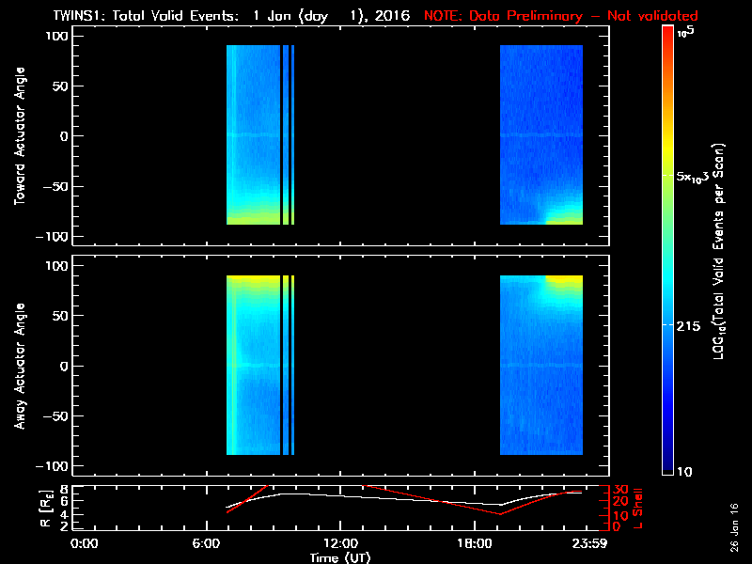This screenshot has width=752, height=564.
Task: Select the 6:00 time tick label
Action: coord(211,543)
